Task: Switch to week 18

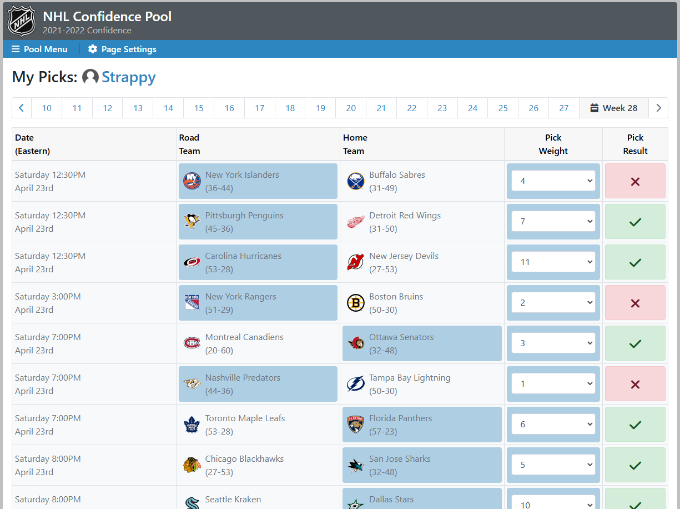Action: [x=290, y=108]
